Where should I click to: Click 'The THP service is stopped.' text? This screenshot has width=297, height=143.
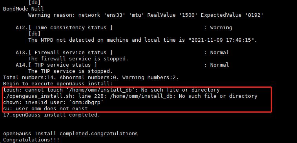(x=71, y=71)
